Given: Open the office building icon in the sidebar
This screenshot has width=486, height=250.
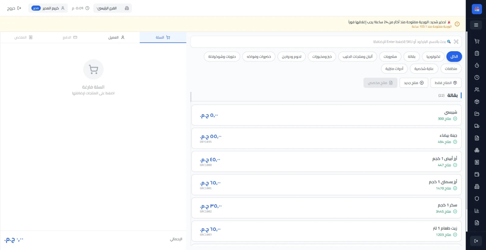Looking at the screenshot, I should (x=477, y=187).
